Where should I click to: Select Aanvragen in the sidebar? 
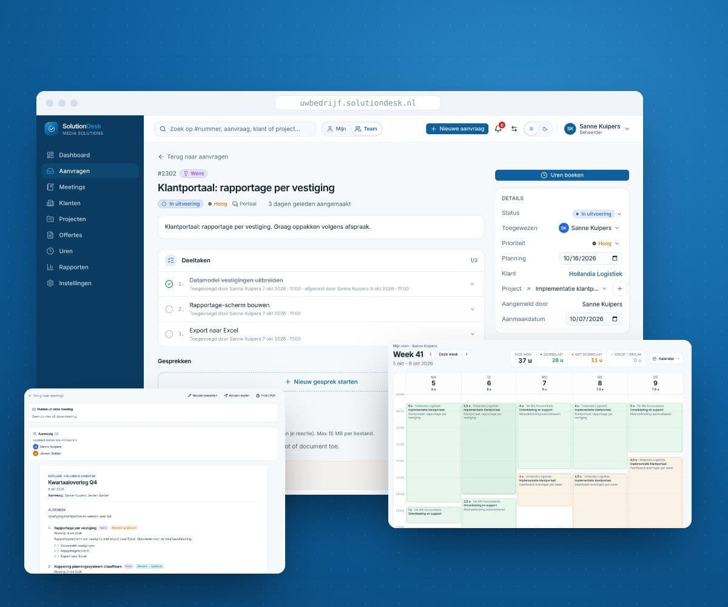coord(90,171)
